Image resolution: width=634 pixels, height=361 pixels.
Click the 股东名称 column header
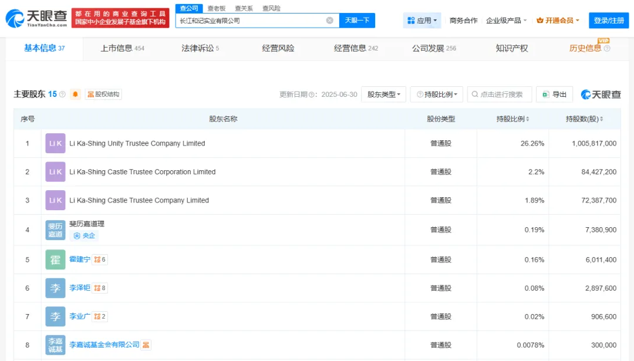pyautogui.click(x=223, y=119)
